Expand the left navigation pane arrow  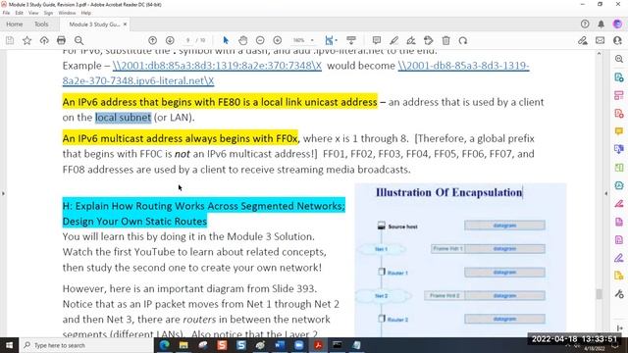tap(3, 193)
